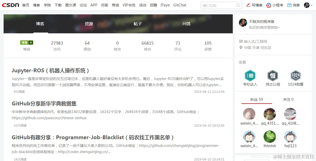Click the 1024勋章 badge icon

pyautogui.click(x=295, y=76)
